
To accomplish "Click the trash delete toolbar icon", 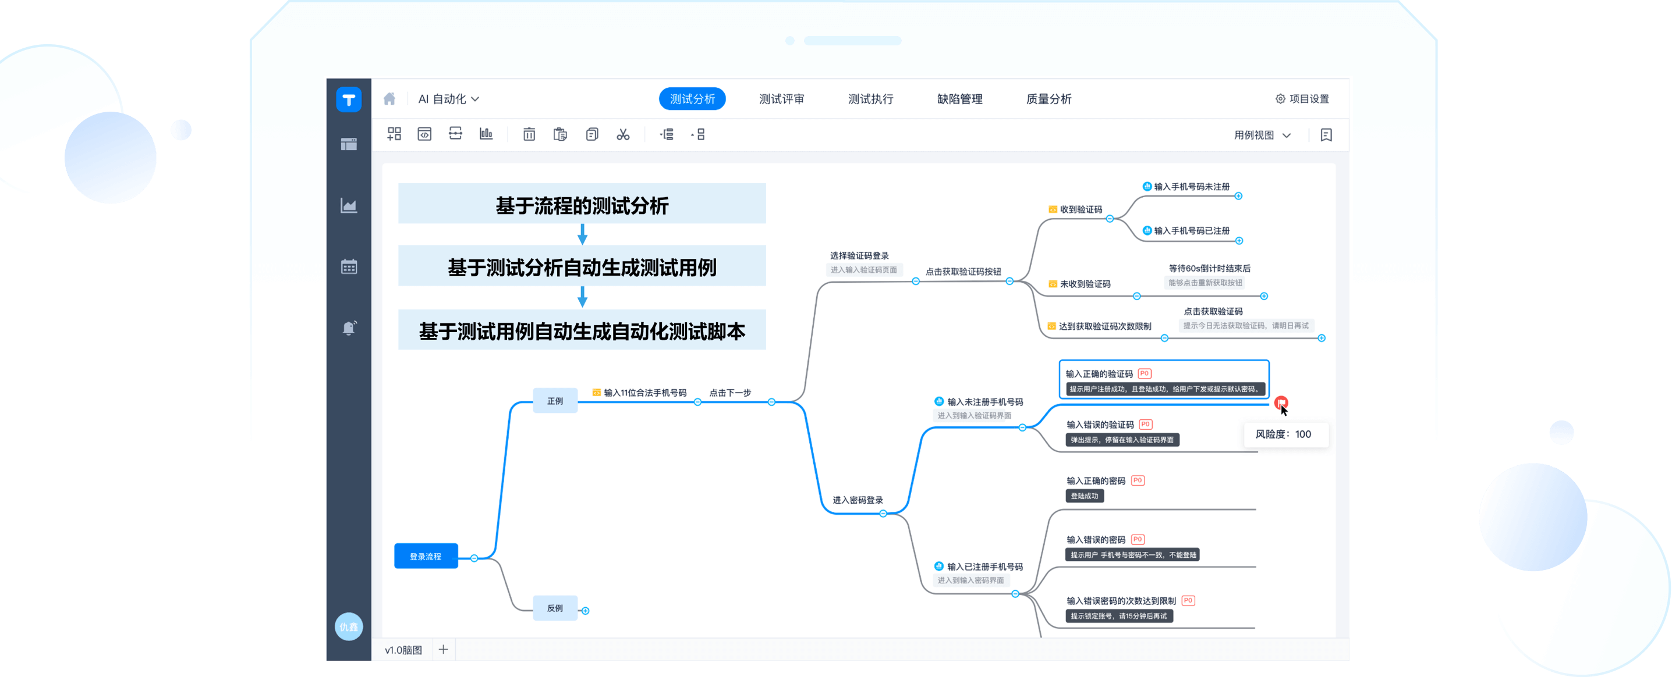I will (x=529, y=134).
